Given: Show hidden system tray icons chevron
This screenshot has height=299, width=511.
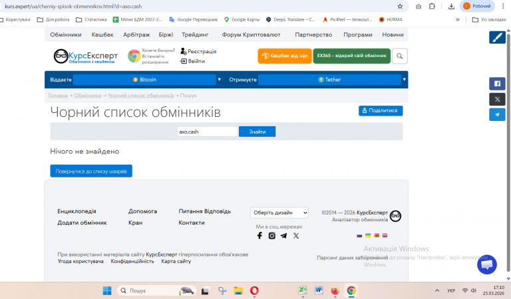Looking at the screenshot, I should click(437, 290).
